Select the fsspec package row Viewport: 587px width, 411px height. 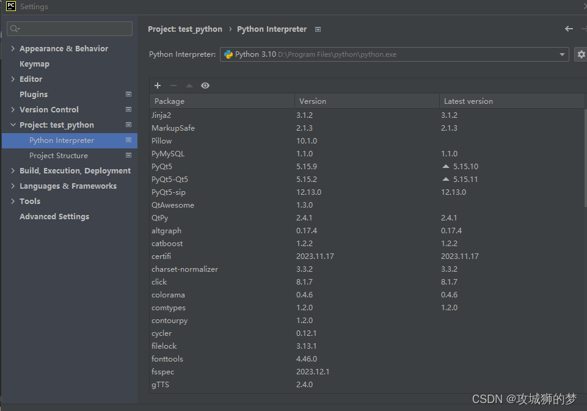coord(367,372)
